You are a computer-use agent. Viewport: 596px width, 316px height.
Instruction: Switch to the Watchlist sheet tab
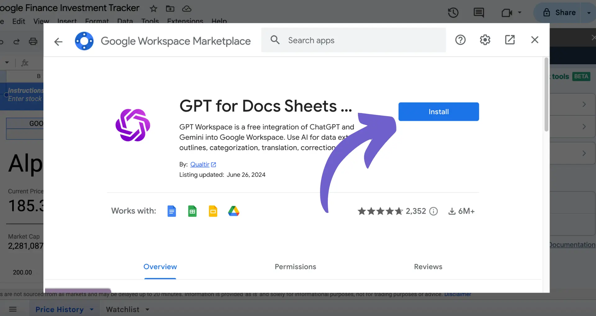tap(123, 309)
